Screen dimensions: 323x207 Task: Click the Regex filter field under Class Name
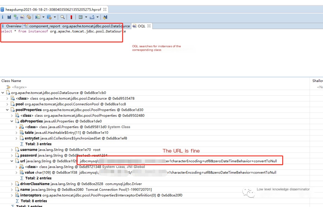pyautogui.click(x=19, y=87)
